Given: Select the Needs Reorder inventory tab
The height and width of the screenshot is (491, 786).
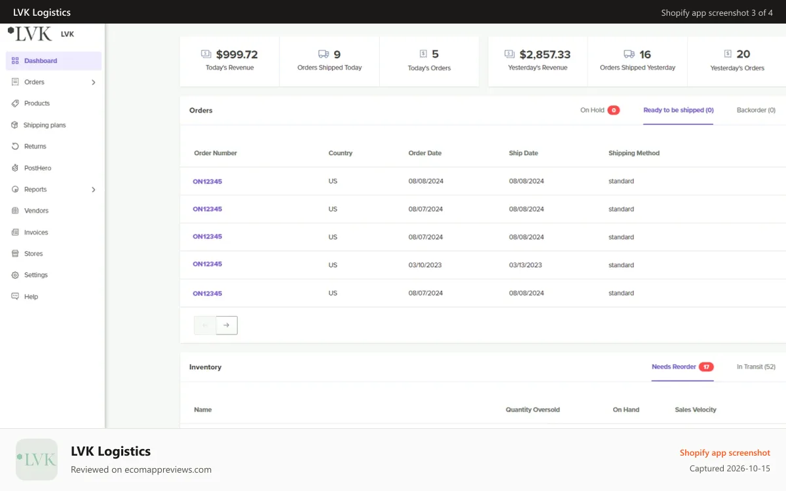Looking at the screenshot, I should [683, 367].
